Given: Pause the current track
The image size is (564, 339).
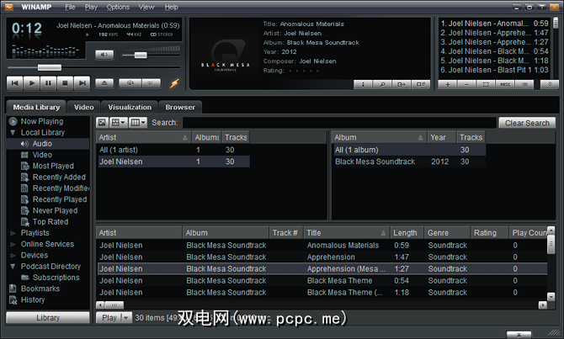Looking at the screenshot, I should (x=48, y=83).
